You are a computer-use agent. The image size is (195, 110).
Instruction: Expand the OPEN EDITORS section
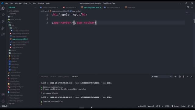(x=13, y=11)
